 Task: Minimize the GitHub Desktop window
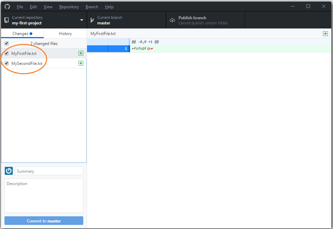(x=293, y=7)
